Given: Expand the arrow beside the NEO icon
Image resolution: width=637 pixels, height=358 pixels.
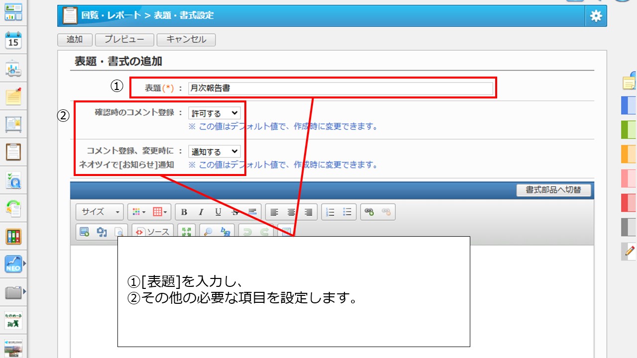Looking at the screenshot, I should pos(24,264).
